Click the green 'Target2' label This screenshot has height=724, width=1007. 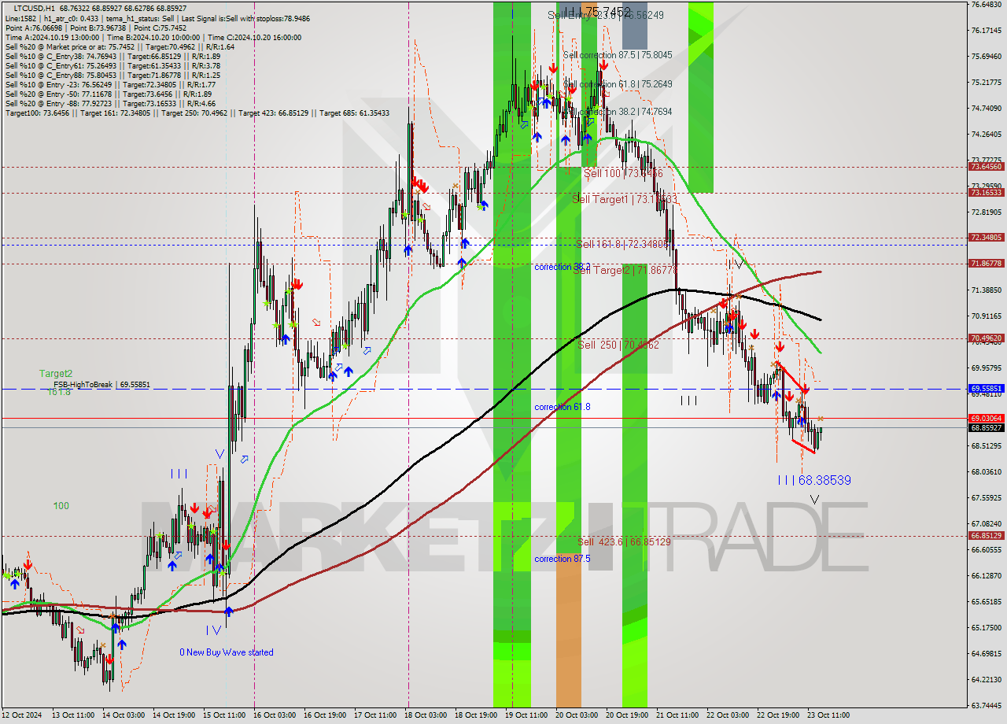click(x=56, y=374)
